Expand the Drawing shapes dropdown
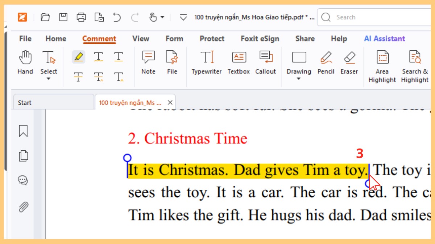The image size is (435, 244). point(299,79)
